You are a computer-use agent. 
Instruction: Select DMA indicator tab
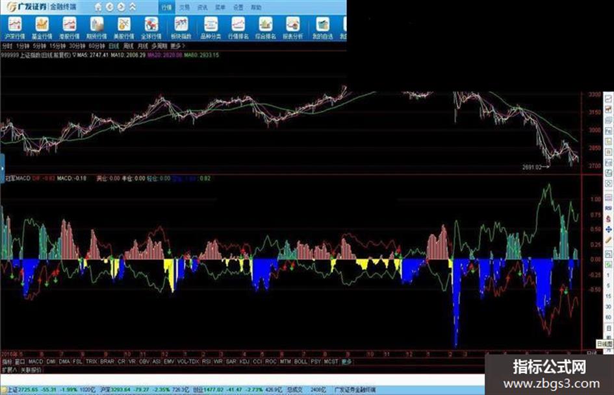pos(64,362)
